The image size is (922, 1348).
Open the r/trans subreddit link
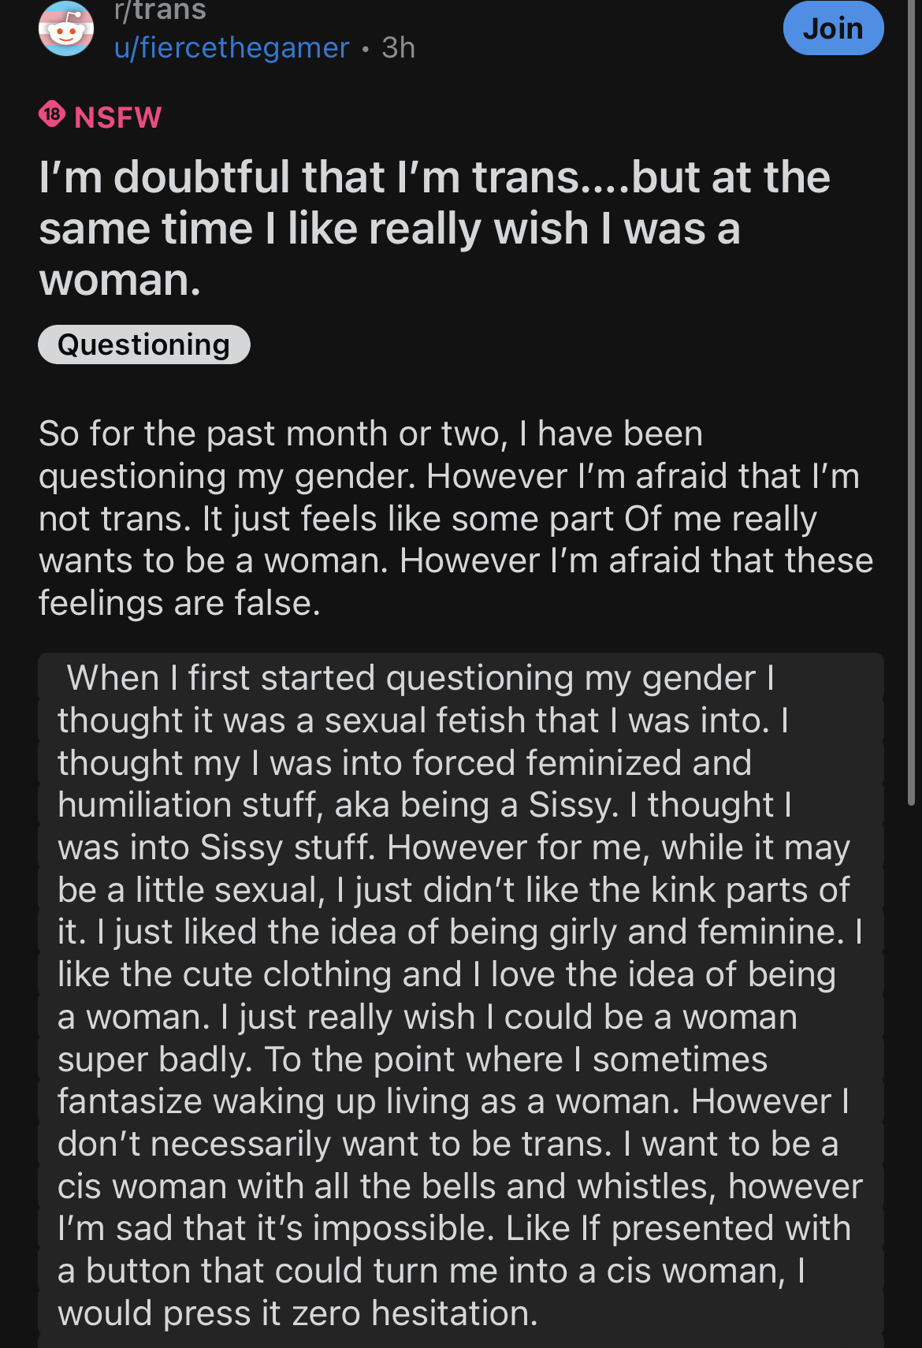point(160,11)
